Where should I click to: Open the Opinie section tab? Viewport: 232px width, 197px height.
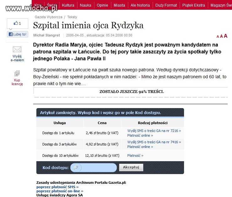tap(103, 5)
